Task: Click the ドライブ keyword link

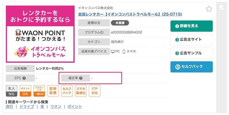Action: tap(27, 106)
